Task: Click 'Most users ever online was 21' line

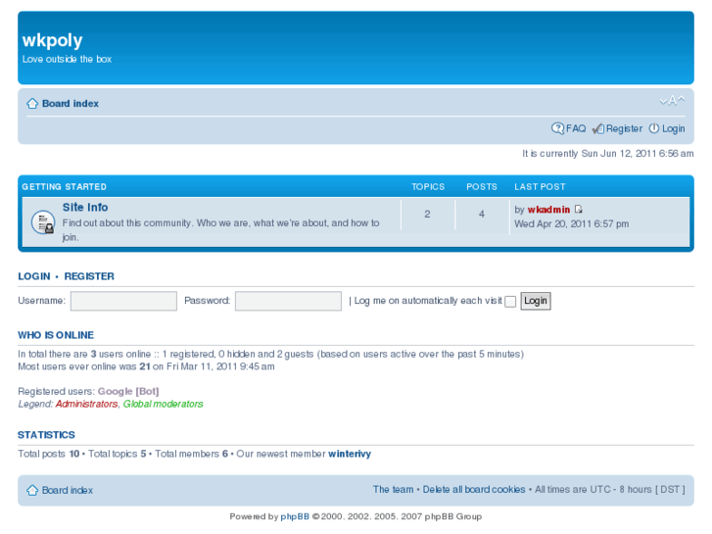Action: [x=146, y=366]
